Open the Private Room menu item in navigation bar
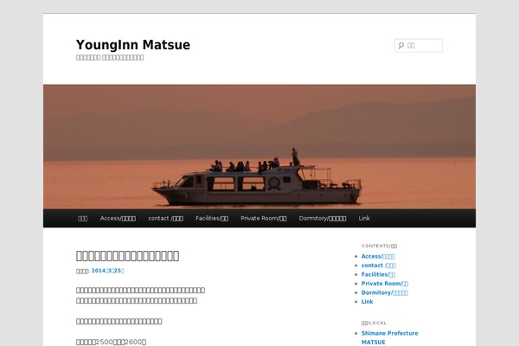 click(264, 219)
